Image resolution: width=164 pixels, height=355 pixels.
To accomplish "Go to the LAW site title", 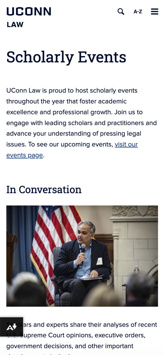I will [x=15, y=25].
